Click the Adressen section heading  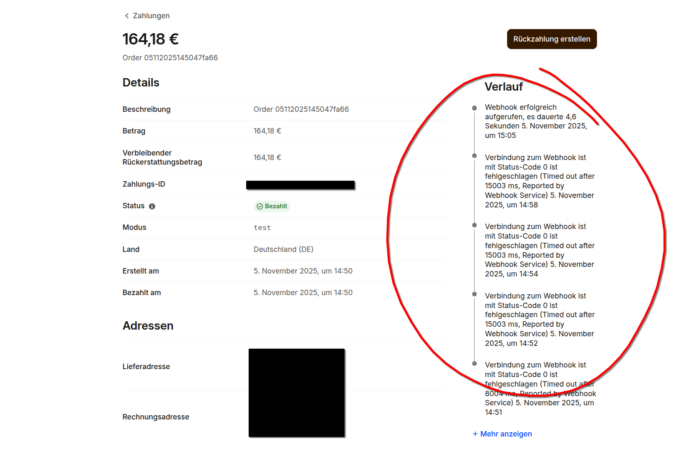[x=148, y=326]
